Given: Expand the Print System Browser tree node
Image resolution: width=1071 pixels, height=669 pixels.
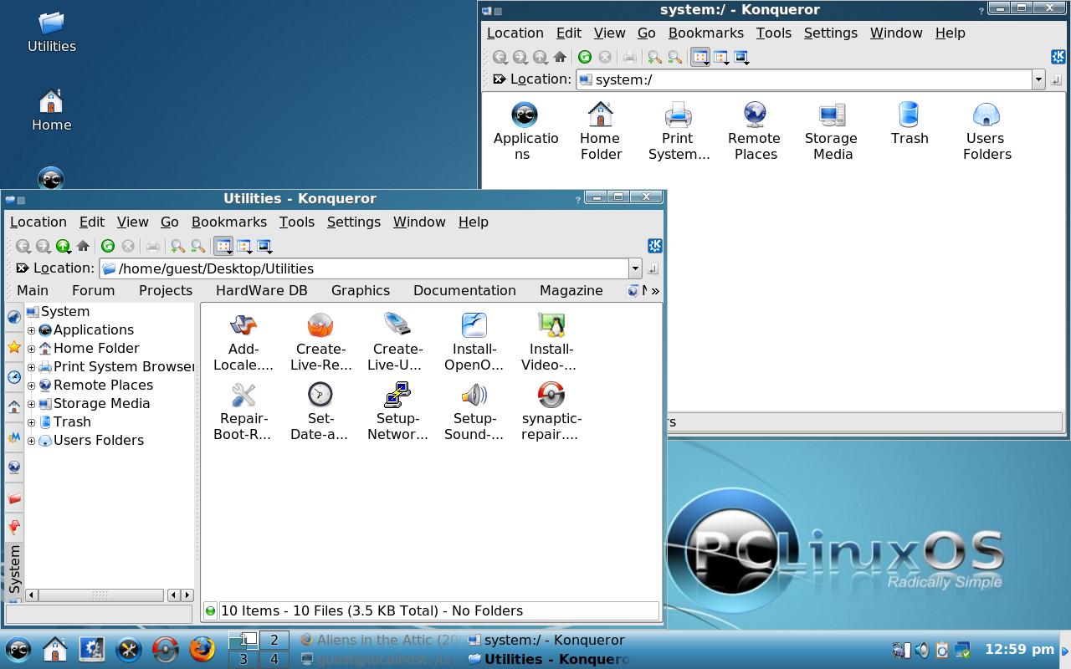Looking at the screenshot, I should tap(32, 367).
